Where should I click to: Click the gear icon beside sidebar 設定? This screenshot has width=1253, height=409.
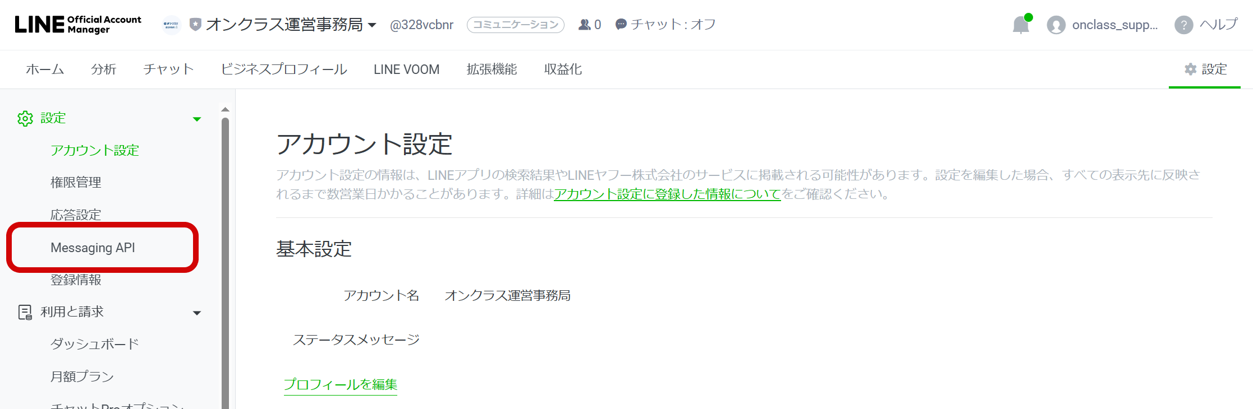click(25, 119)
